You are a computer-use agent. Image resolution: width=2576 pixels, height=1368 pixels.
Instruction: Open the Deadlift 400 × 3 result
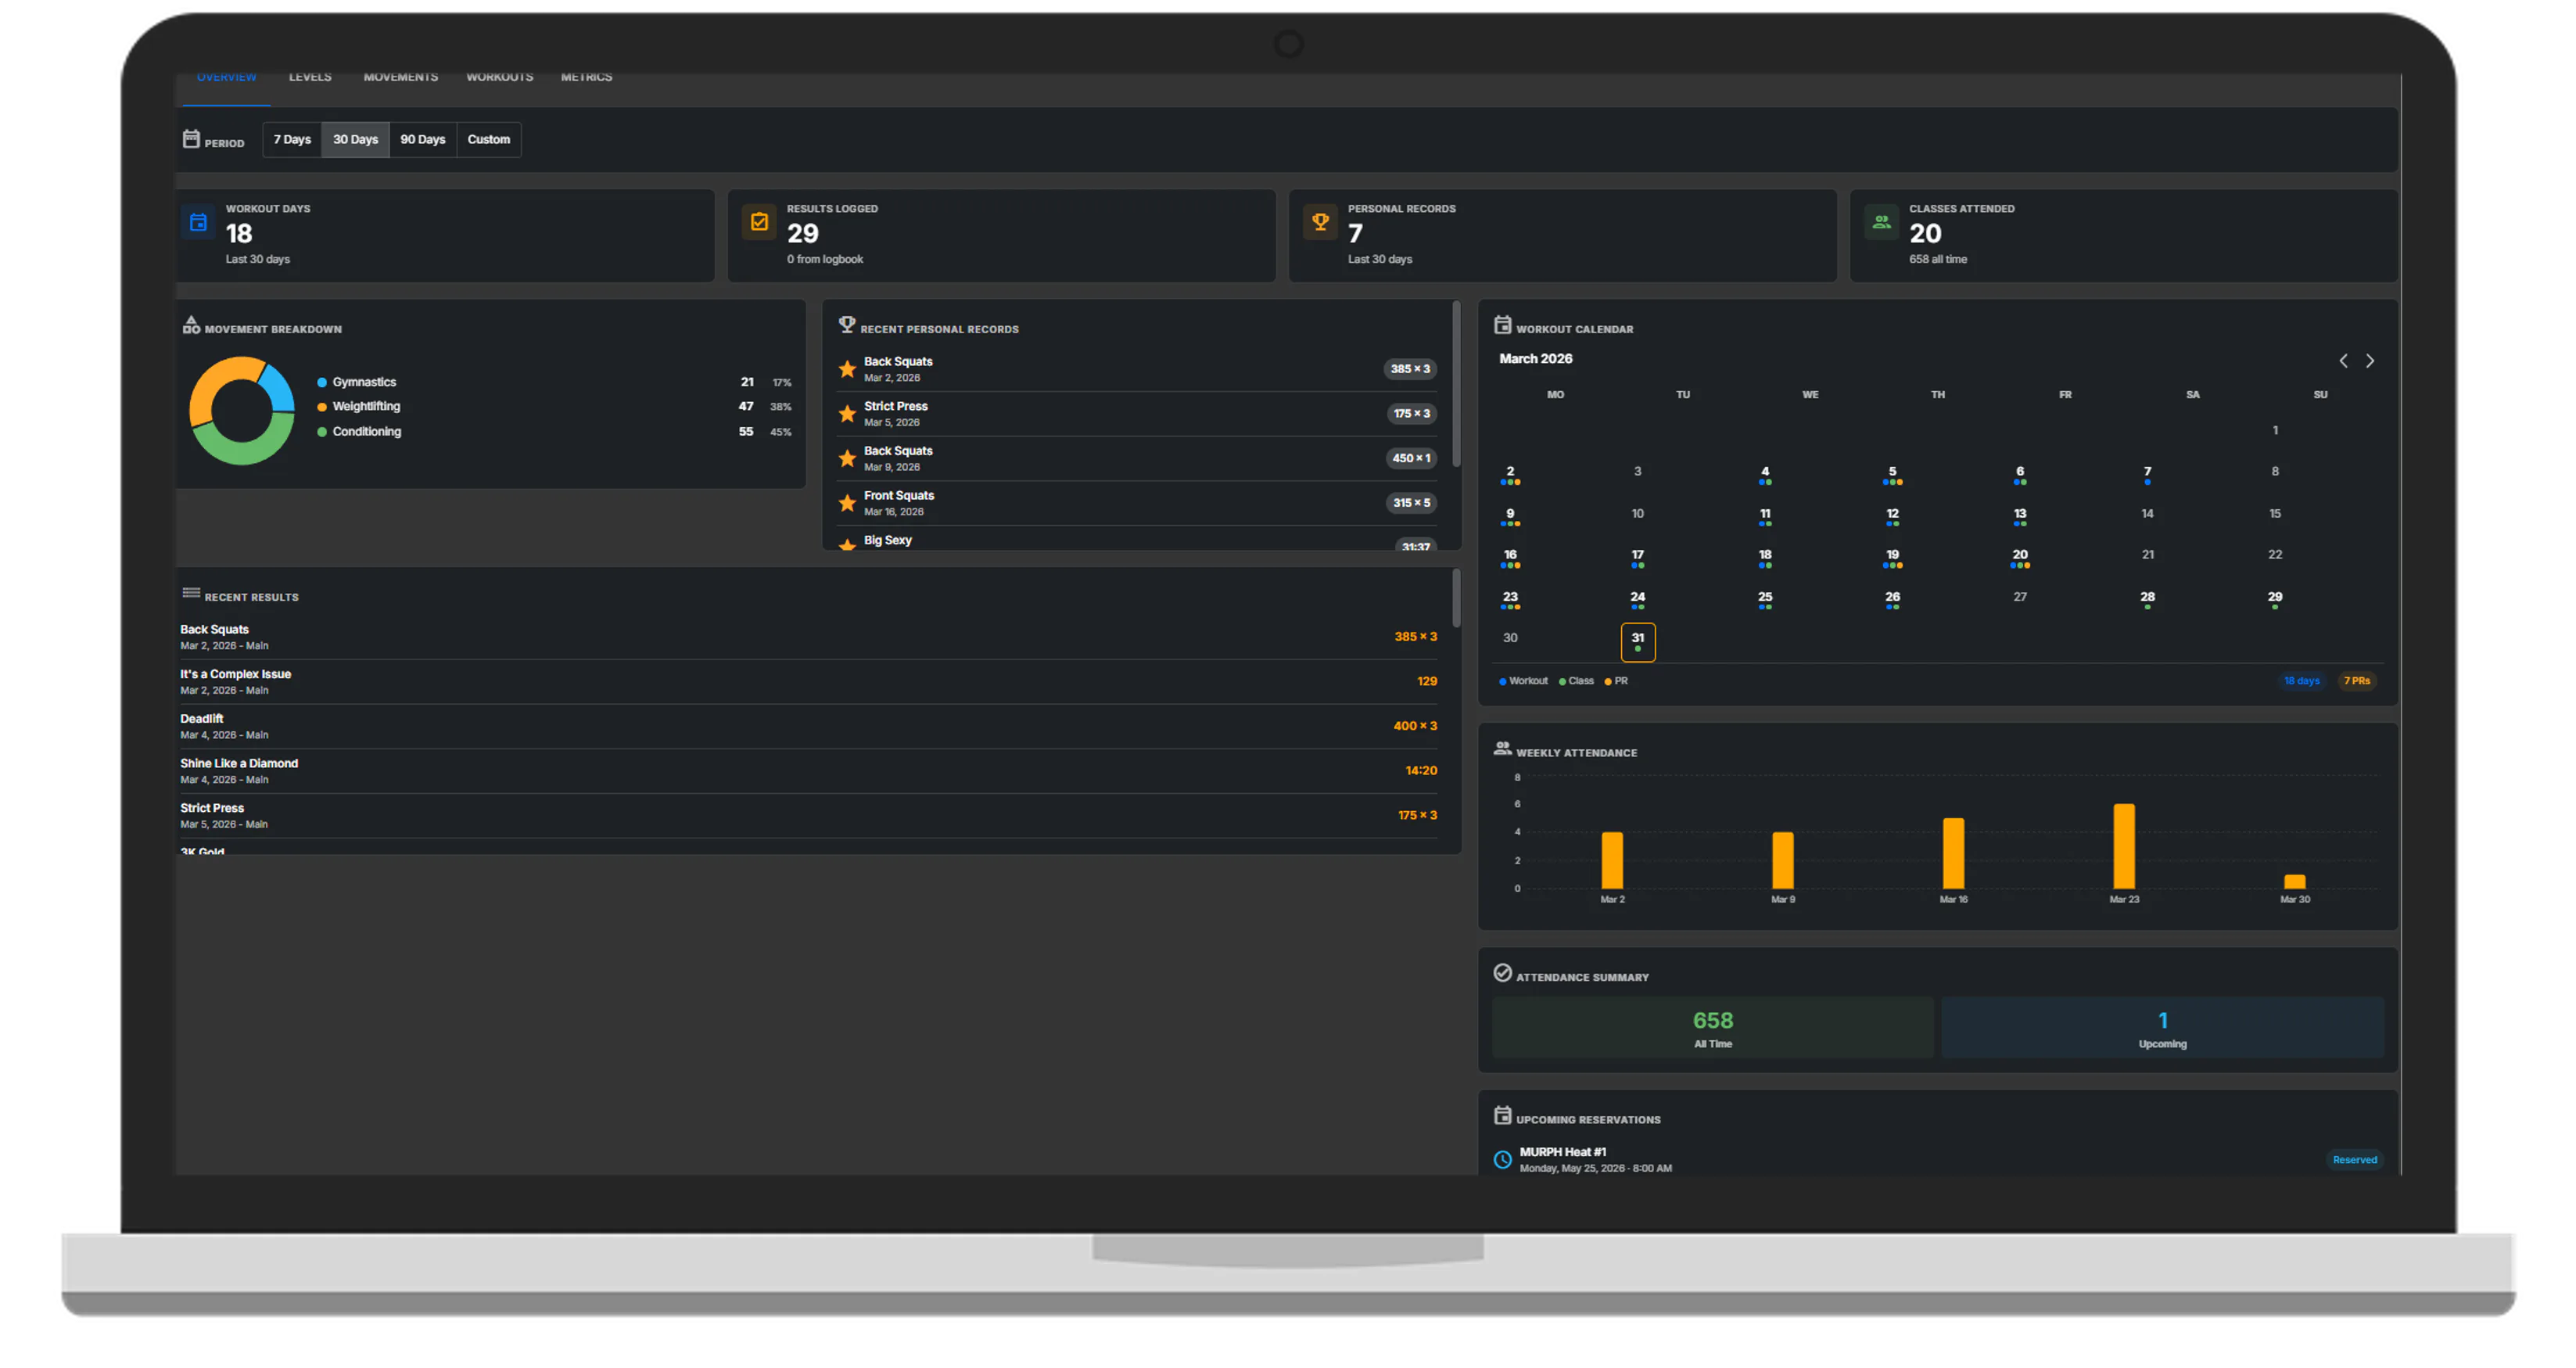pos(808,726)
